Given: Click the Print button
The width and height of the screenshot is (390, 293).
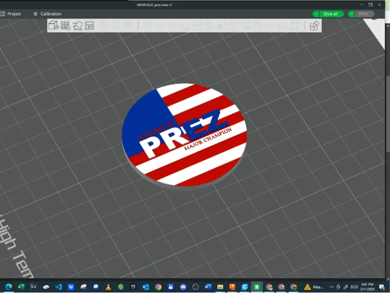Looking at the screenshot, I should tap(364, 14).
